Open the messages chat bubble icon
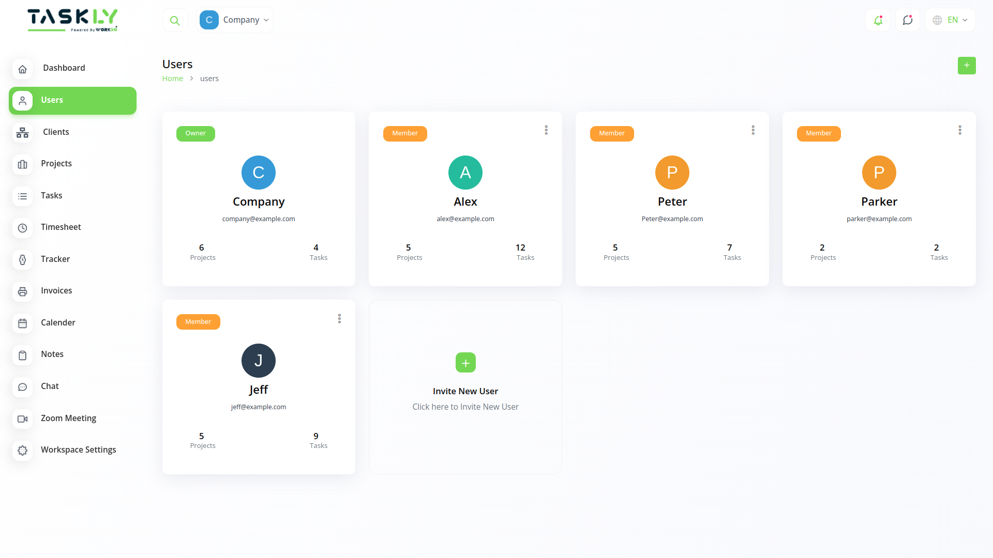The image size is (993, 558). [908, 20]
